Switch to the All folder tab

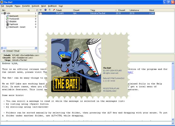point(4,51)
